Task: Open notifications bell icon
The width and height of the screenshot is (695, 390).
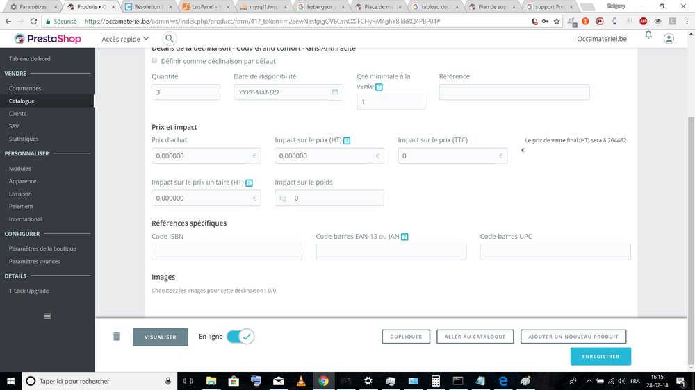Action: click(648, 35)
